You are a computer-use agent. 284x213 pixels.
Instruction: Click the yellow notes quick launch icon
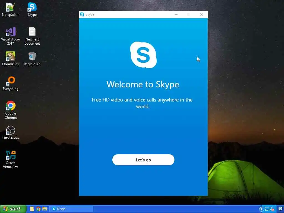click(x=32, y=209)
